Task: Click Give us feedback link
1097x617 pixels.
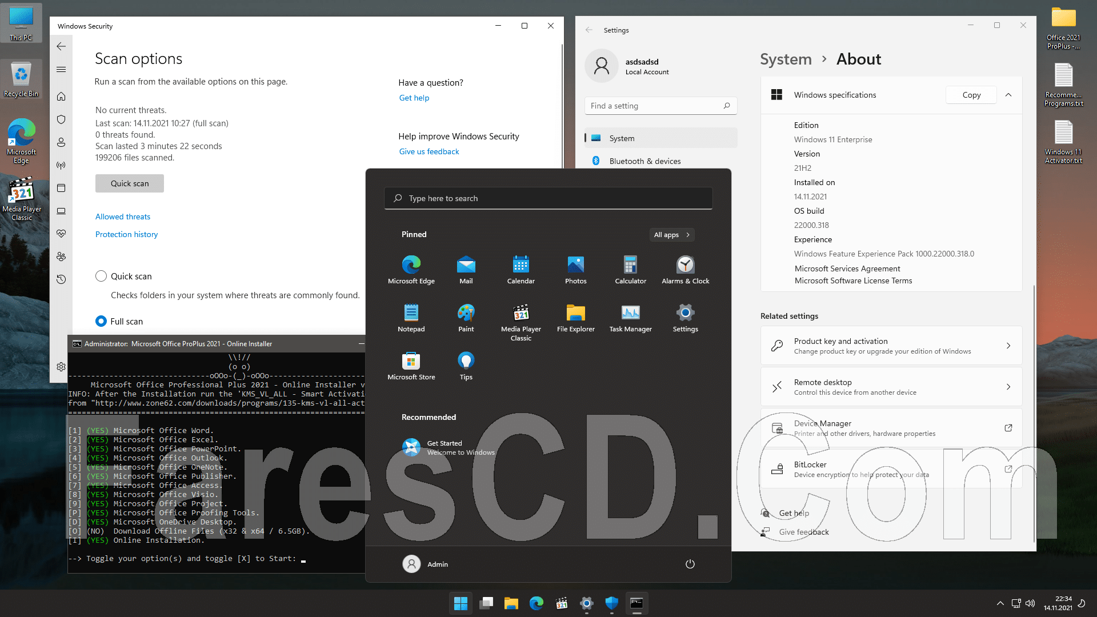Action: pos(429,151)
